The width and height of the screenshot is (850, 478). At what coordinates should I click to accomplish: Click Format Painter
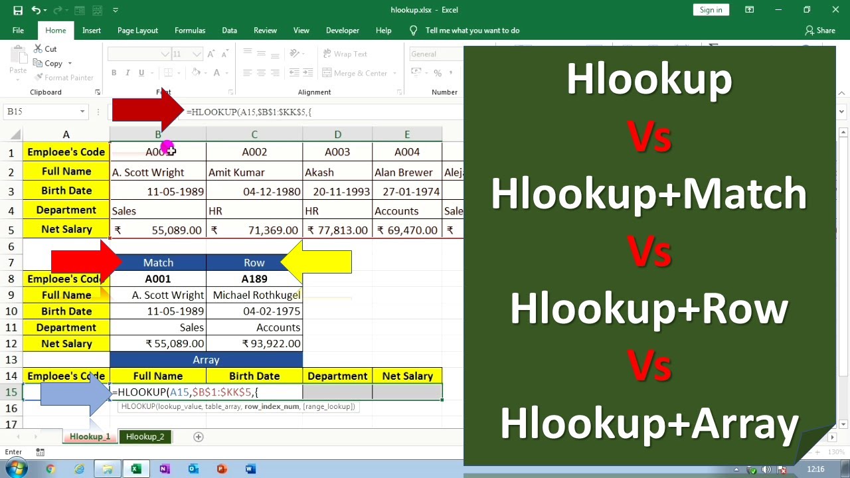[63, 78]
